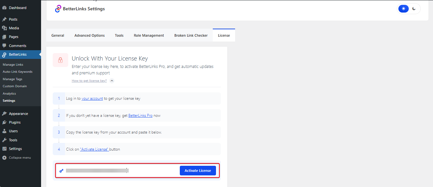Switch to dark mode using the moon toggle
433x187 pixels.
414,9
